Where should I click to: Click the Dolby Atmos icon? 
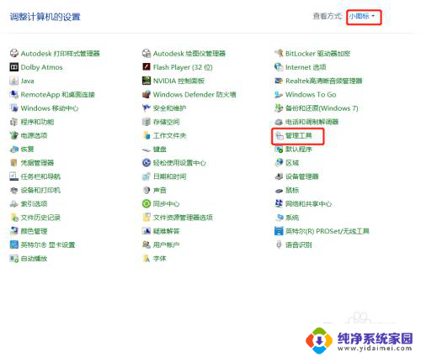pyautogui.click(x=14, y=67)
